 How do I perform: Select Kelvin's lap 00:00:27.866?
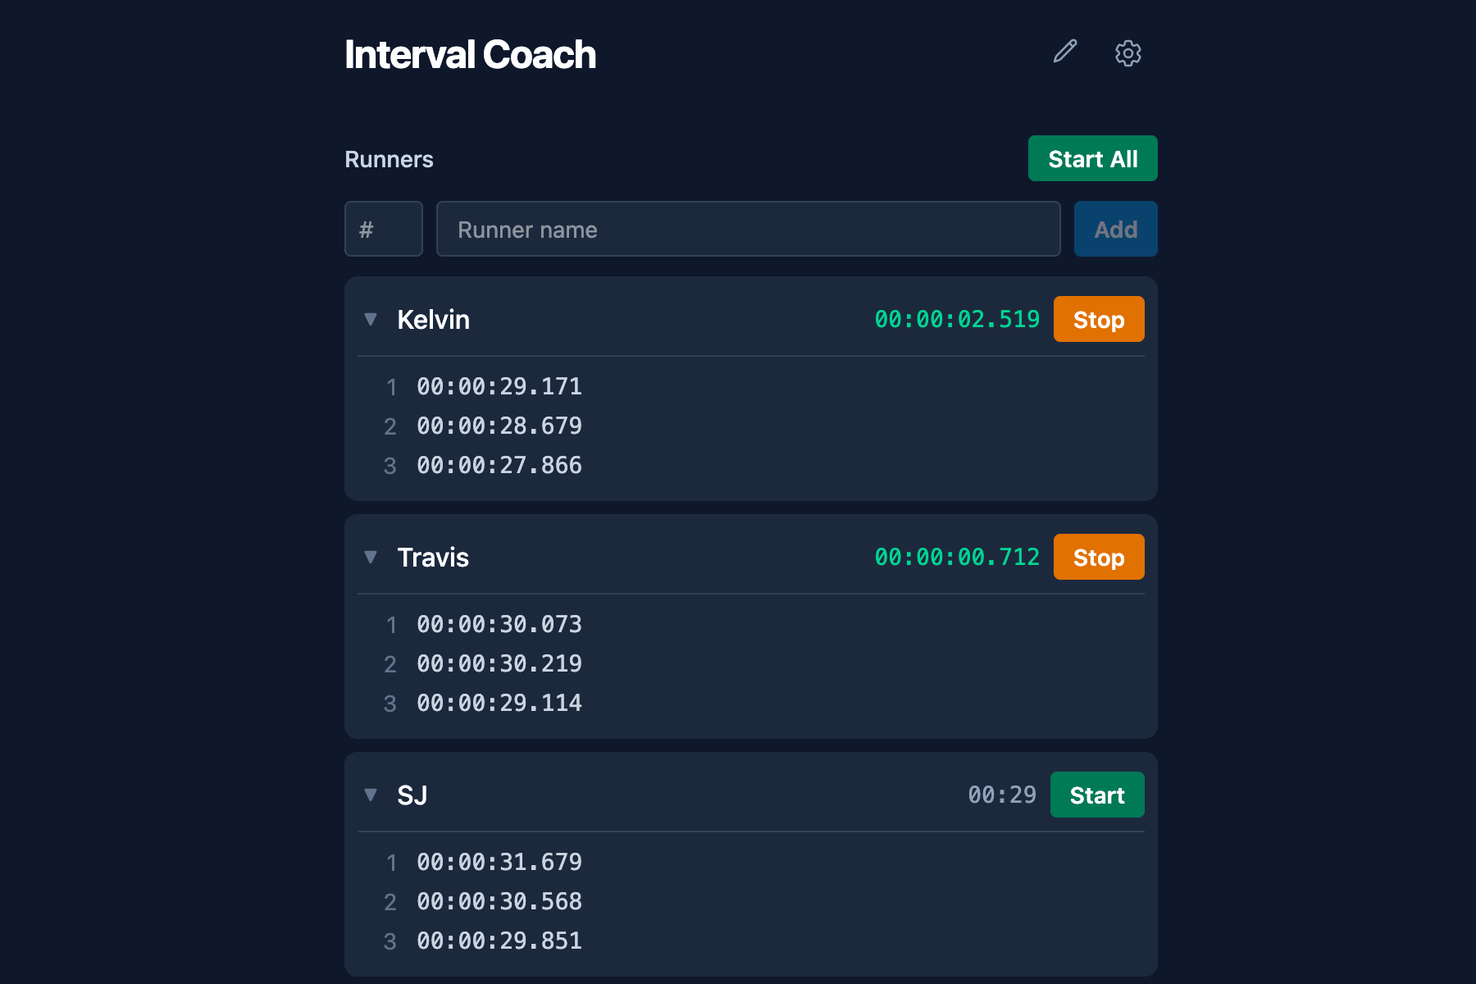pos(499,465)
